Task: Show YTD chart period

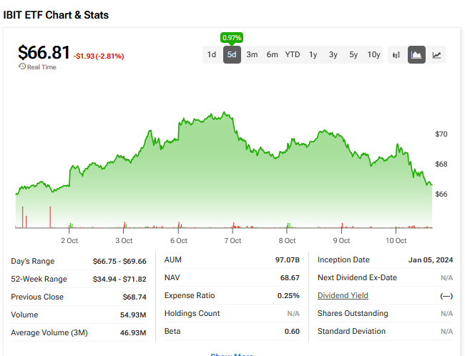Action: 293,54
